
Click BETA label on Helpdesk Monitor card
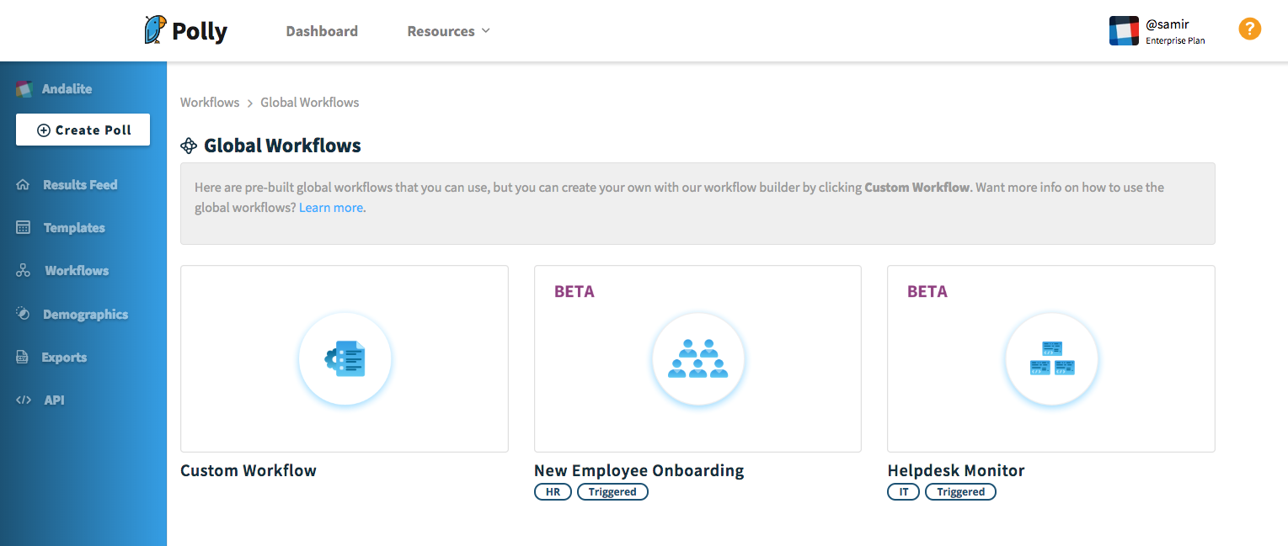(927, 292)
